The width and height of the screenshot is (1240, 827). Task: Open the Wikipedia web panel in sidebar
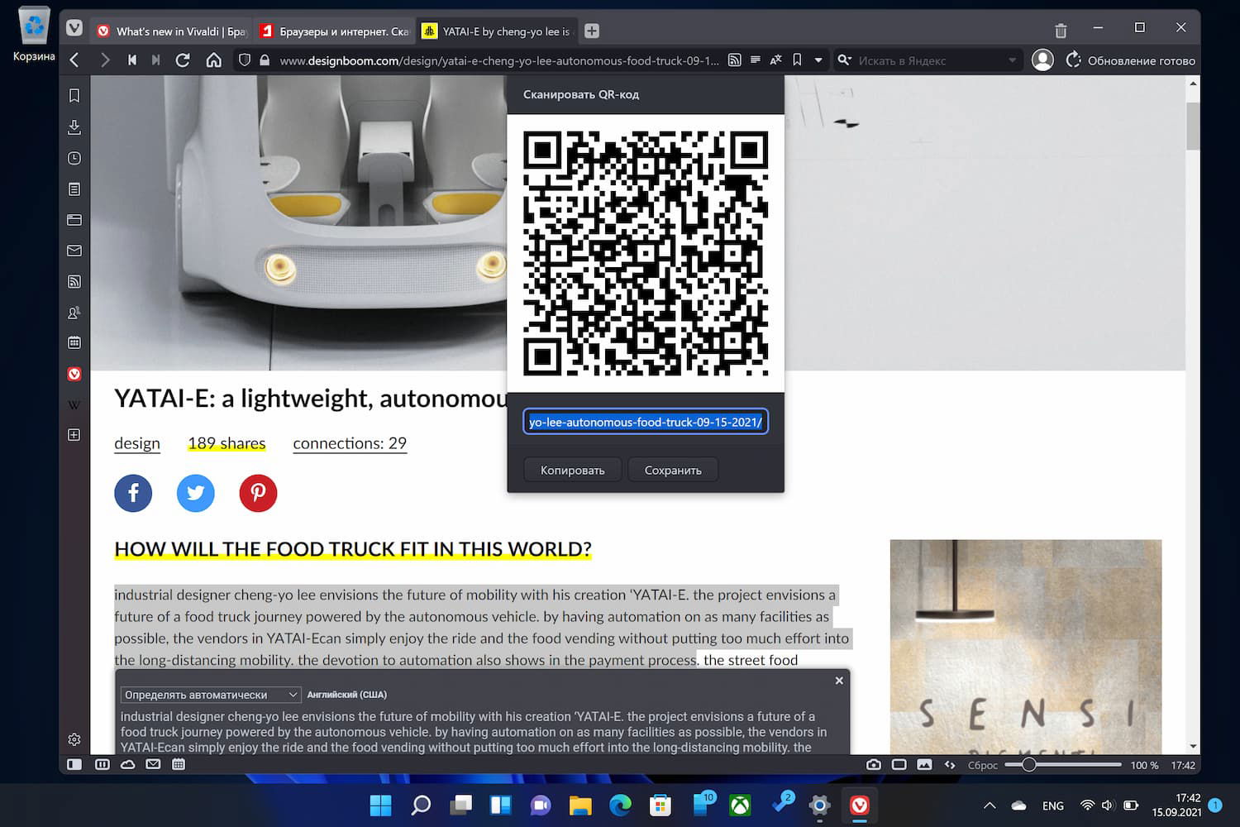pos(74,404)
